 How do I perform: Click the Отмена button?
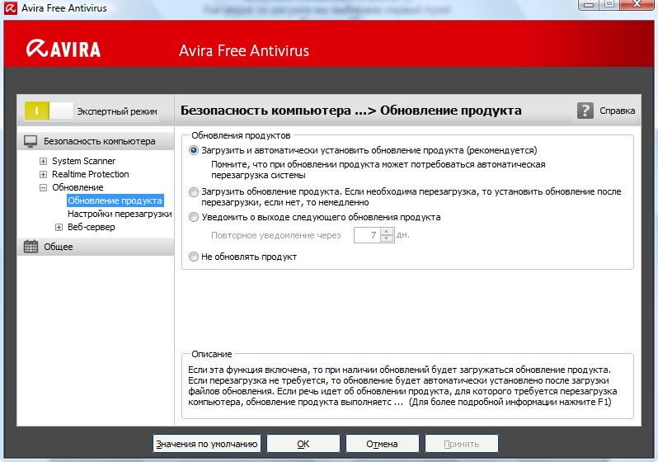tap(382, 444)
